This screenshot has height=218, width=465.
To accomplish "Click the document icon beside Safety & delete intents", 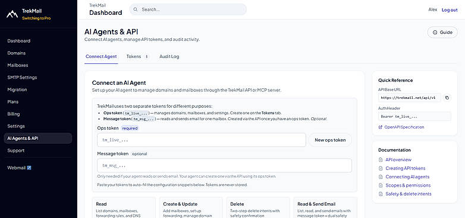I will (381, 194).
